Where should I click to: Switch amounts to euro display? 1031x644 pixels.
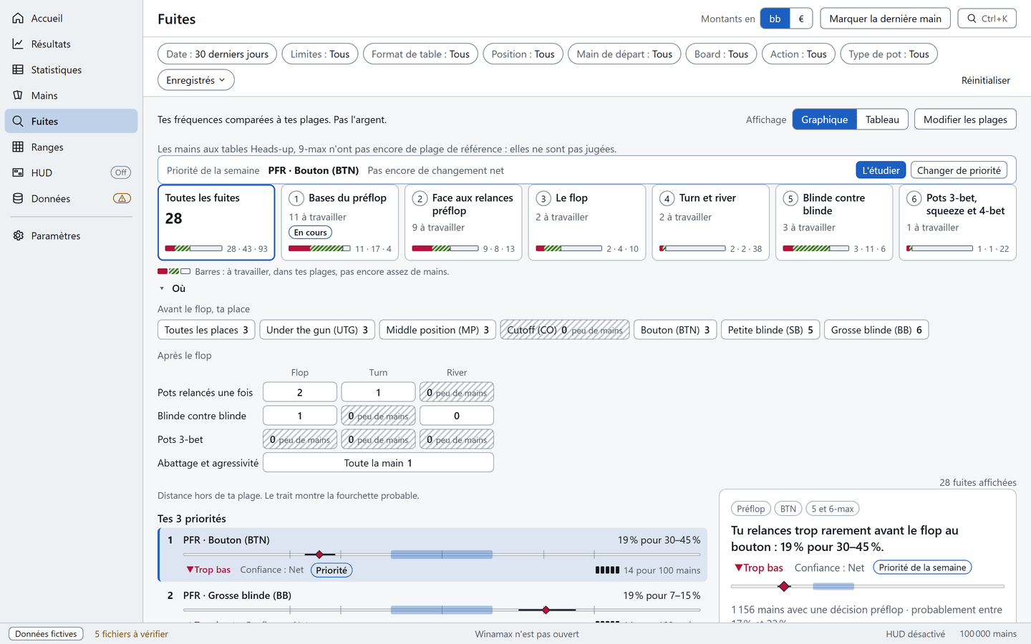(x=800, y=19)
